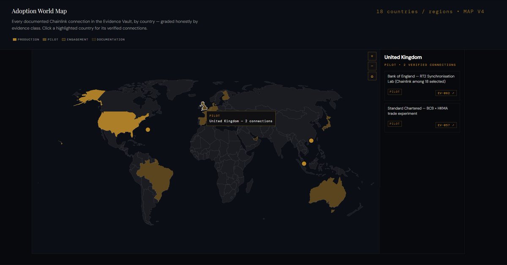Click PILOT tag on Bank of England card

click(x=395, y=92)
